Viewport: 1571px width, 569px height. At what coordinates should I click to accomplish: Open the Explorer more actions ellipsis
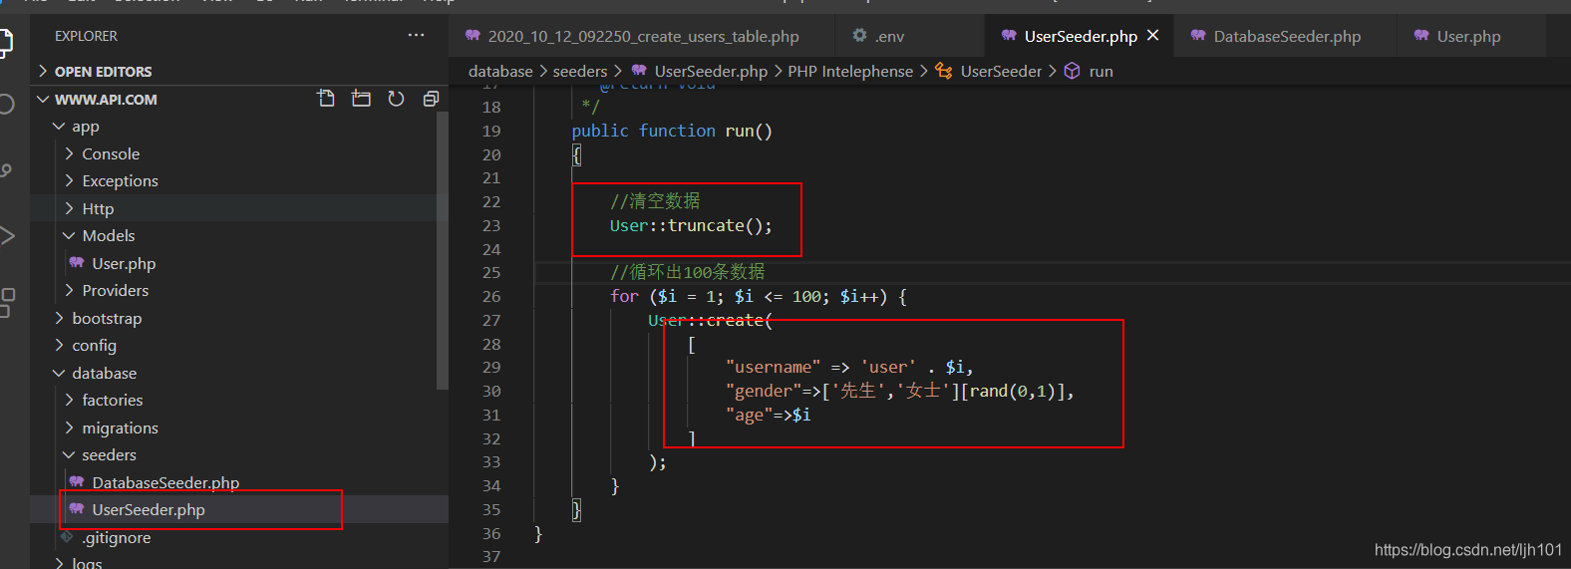[x=416, y=35]
